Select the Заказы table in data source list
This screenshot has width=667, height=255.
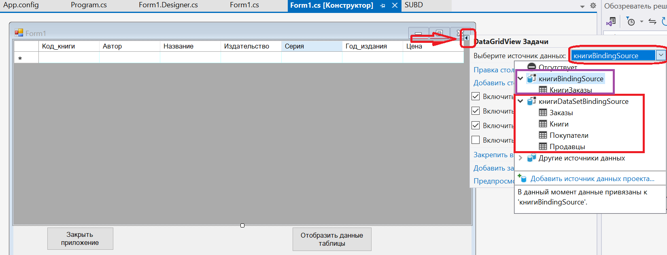(x=561, y=113)
